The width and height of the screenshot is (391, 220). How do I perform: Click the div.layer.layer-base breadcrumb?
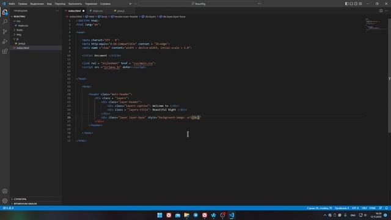pyautogui.click(x=172, y=16)
